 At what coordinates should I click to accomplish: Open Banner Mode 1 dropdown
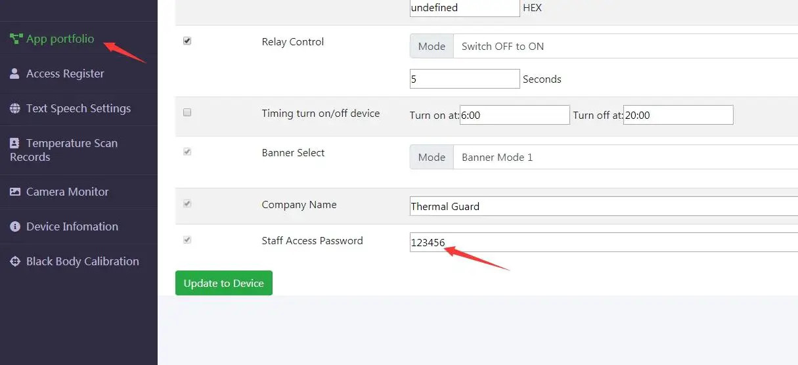click(x=625, y=157)
